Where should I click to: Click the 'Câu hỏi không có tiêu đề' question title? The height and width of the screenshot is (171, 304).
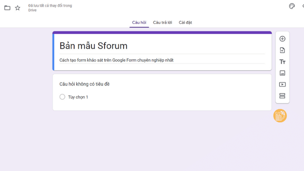(84, 84)
